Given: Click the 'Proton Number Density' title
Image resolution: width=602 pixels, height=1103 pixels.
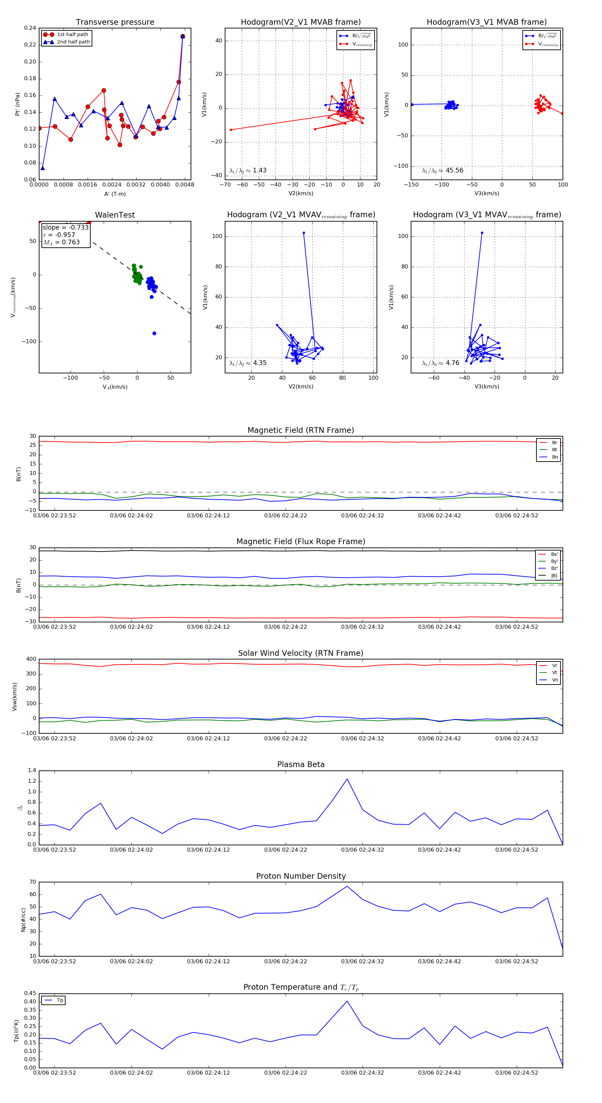Looking at the screenshot, I should tap(301, 876).
